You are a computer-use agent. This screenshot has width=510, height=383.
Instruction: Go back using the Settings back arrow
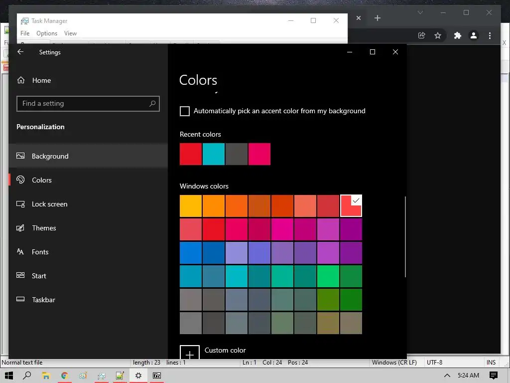pyautogui.click(x=20, y=52)
